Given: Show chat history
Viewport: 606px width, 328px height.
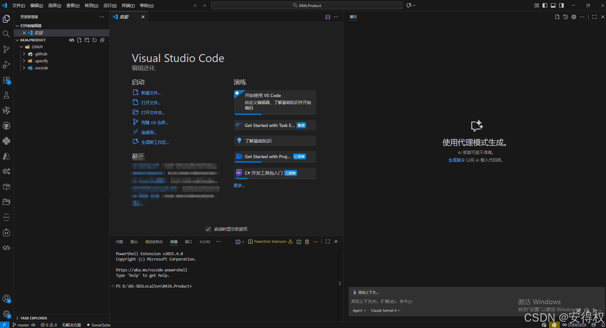Looking at the screenshot, I should point(566,17).
